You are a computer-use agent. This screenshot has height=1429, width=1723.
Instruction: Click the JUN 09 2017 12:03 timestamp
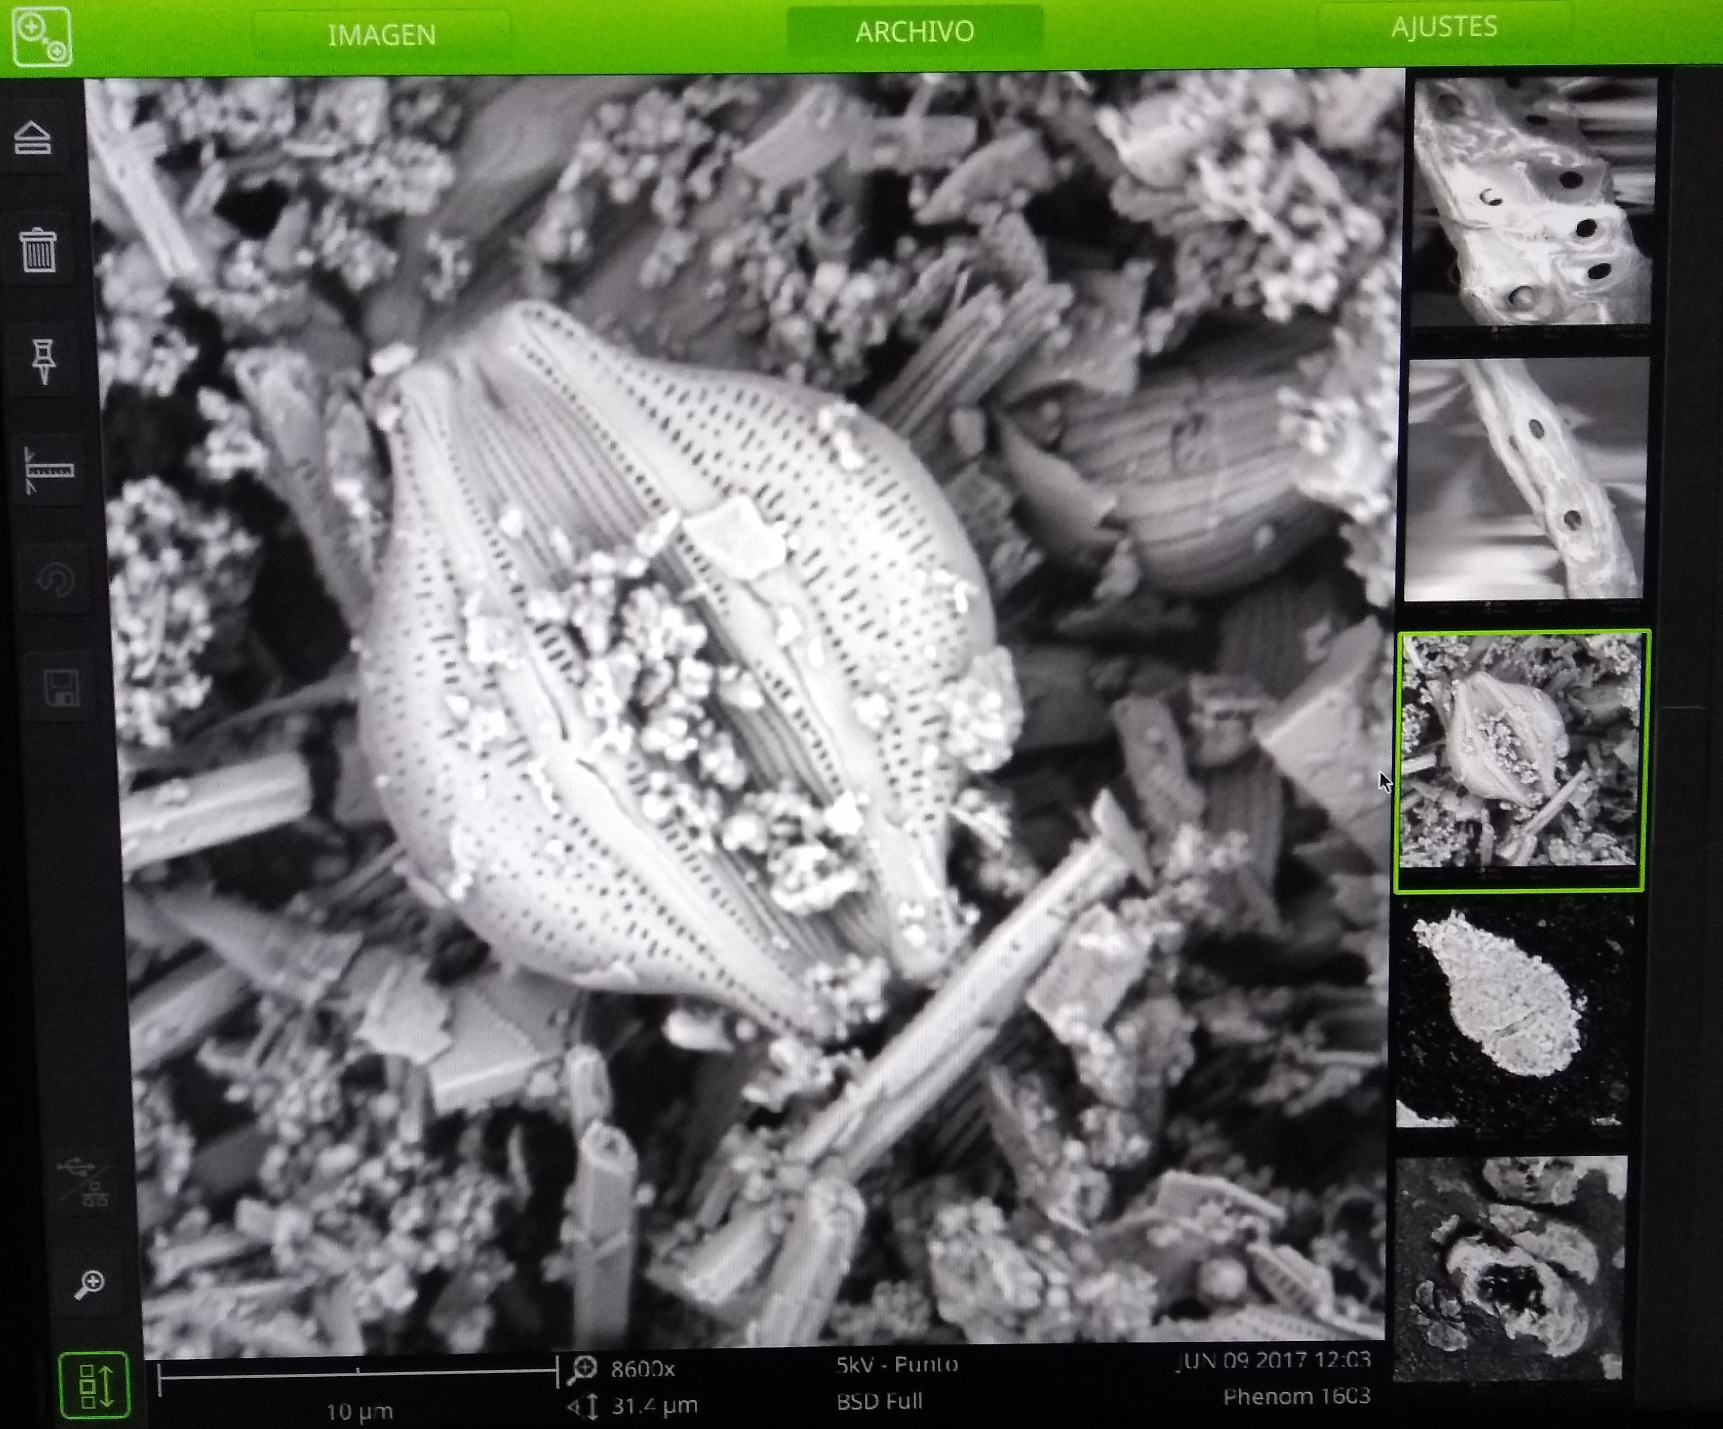click(1274, 1360)
